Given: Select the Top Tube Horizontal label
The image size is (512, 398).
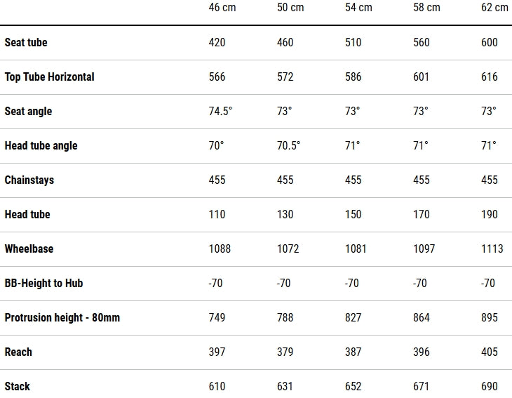Looking at the screenshot, I should [49, 77].
